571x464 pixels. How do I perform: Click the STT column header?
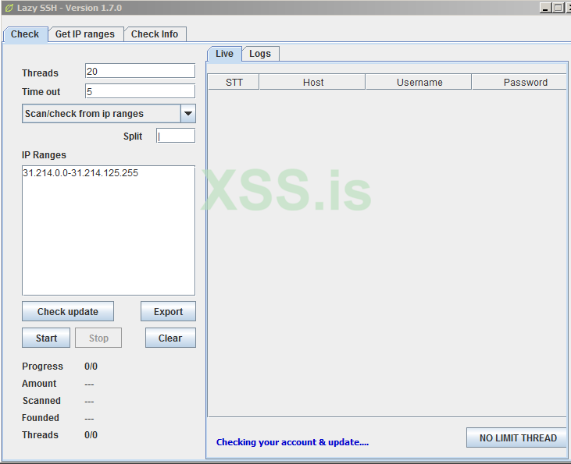[234, 82]
